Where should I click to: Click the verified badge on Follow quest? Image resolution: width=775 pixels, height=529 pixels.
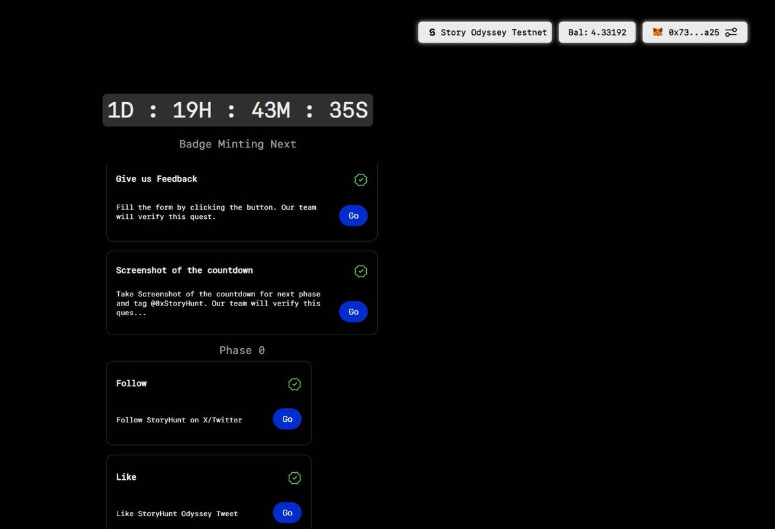pos(294,384)
